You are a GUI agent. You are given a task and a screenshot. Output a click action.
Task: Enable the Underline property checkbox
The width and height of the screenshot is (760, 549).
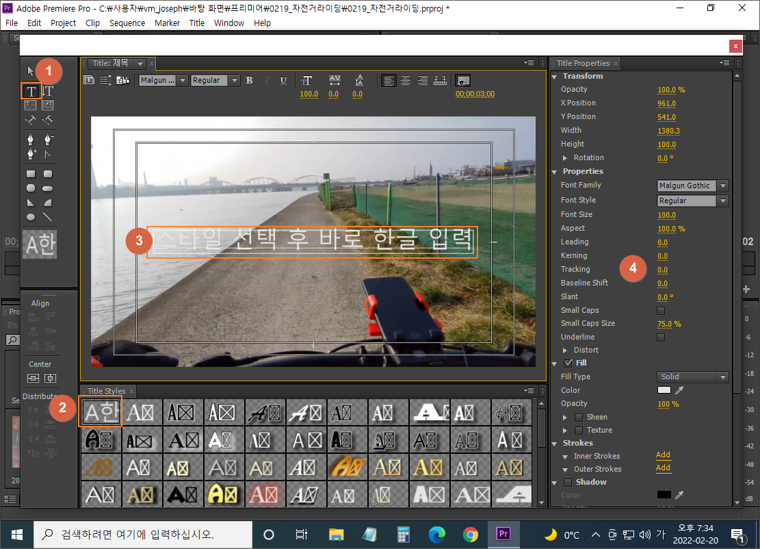[661, 337]
